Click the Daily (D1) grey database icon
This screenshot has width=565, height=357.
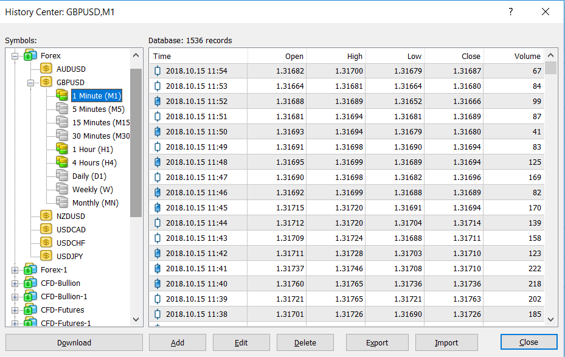(x=62, y=176)
